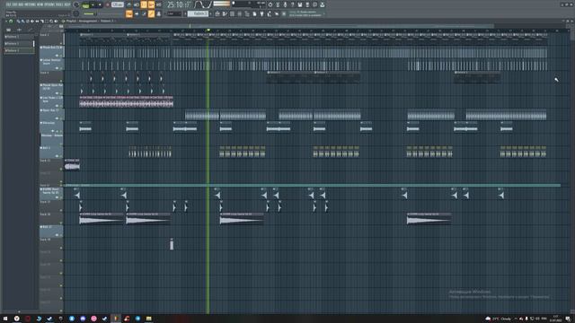Screen dimensions: 575x323
Task: Select the pink Low Rider audio clip
Action: coord(126,101)
